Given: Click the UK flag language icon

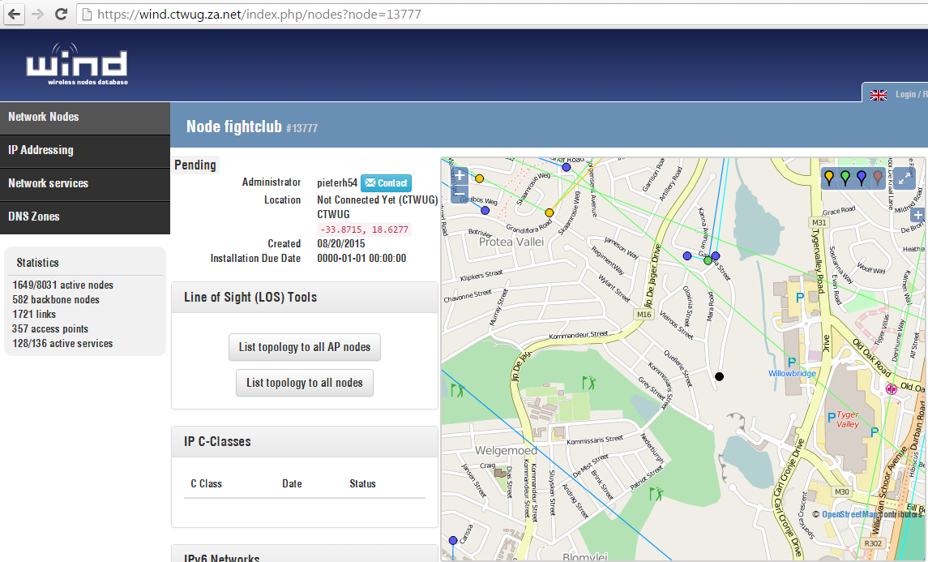Looking at the screenshot, I should click(x=879, y=95).
